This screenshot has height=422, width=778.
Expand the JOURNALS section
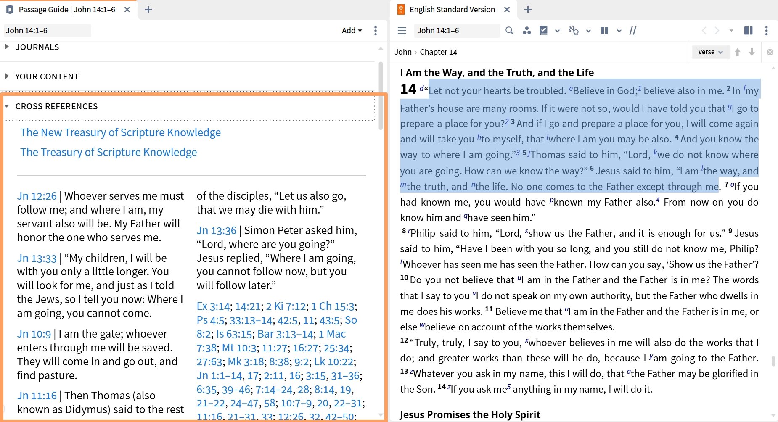(x=7, y=47)
